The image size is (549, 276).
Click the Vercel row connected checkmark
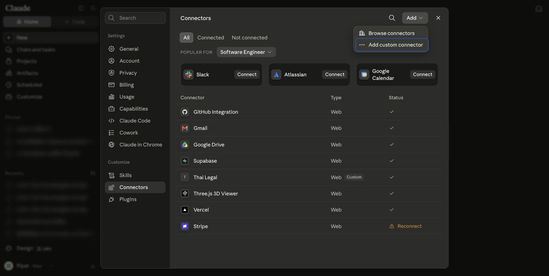pyautogui.click(x=391, y=210)
